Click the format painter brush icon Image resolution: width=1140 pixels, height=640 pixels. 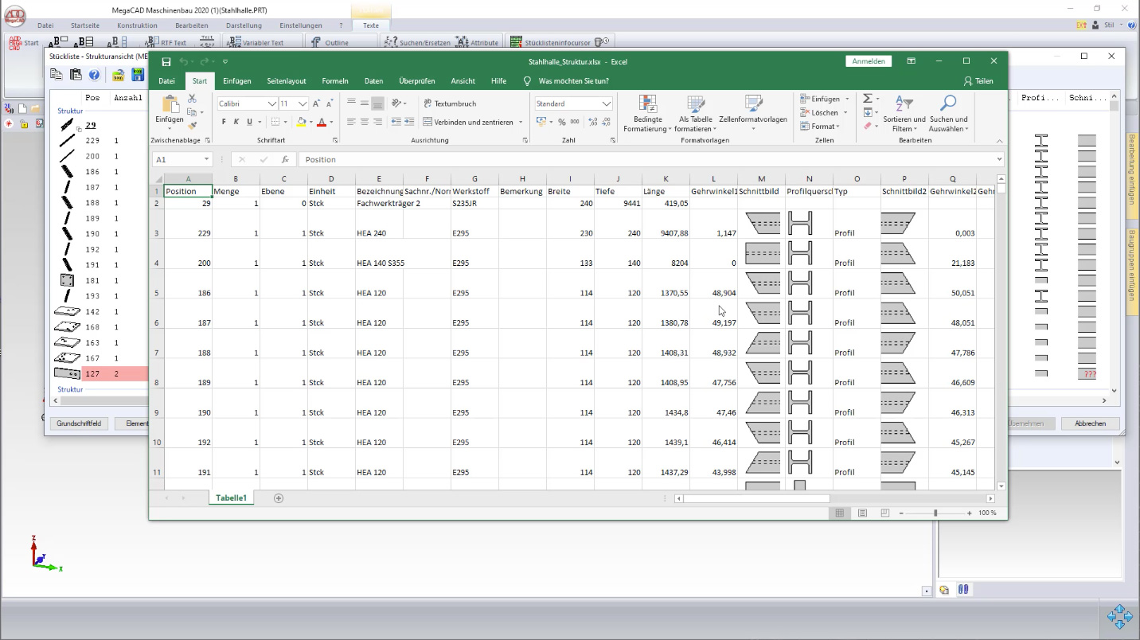pyautogui.click(x=192, y=125)
